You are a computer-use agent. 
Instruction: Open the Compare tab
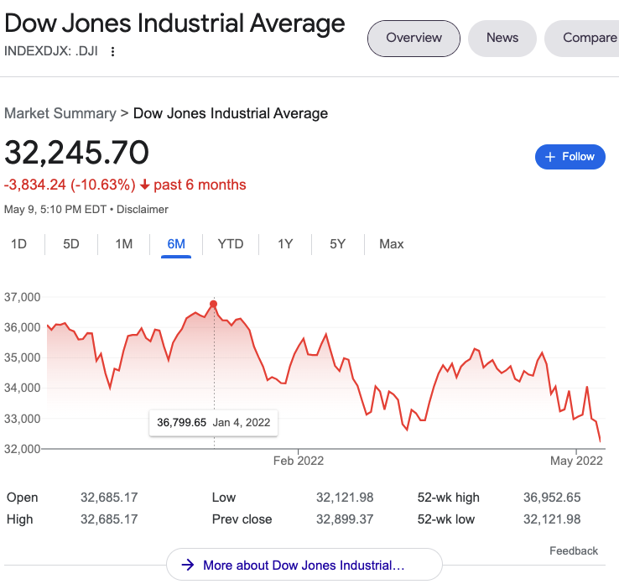(x=589, y=38)
